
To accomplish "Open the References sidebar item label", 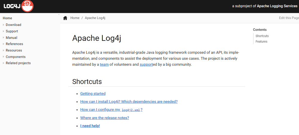I will point(14,44).
